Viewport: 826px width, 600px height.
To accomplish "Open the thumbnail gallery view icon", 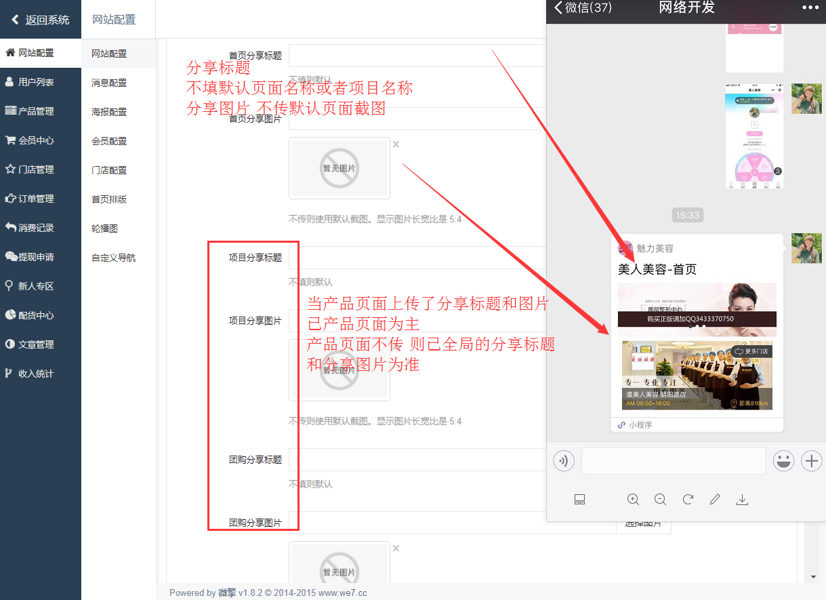I will [579, 500].
